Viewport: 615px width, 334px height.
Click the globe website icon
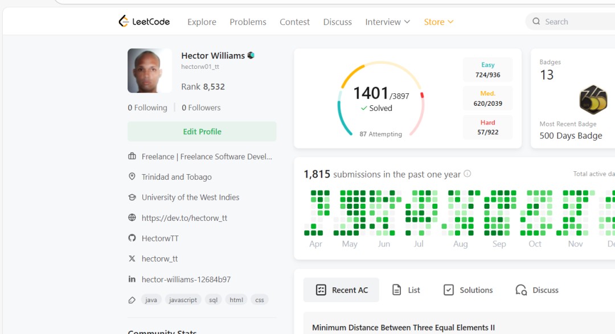(x=132, y=217)
